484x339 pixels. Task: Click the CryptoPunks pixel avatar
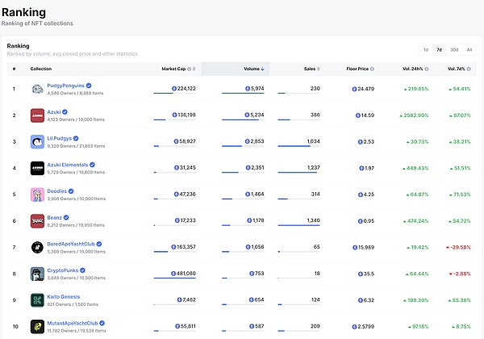37,274
